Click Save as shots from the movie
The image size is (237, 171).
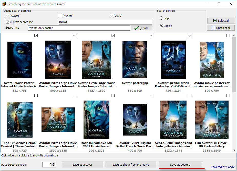131,165
